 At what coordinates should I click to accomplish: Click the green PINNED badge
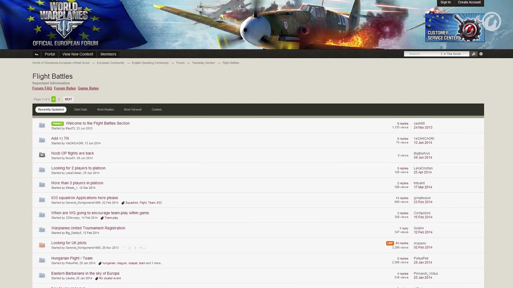[57, 124]
